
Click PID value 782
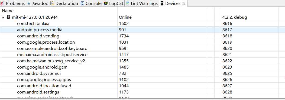tap(122, 73)
